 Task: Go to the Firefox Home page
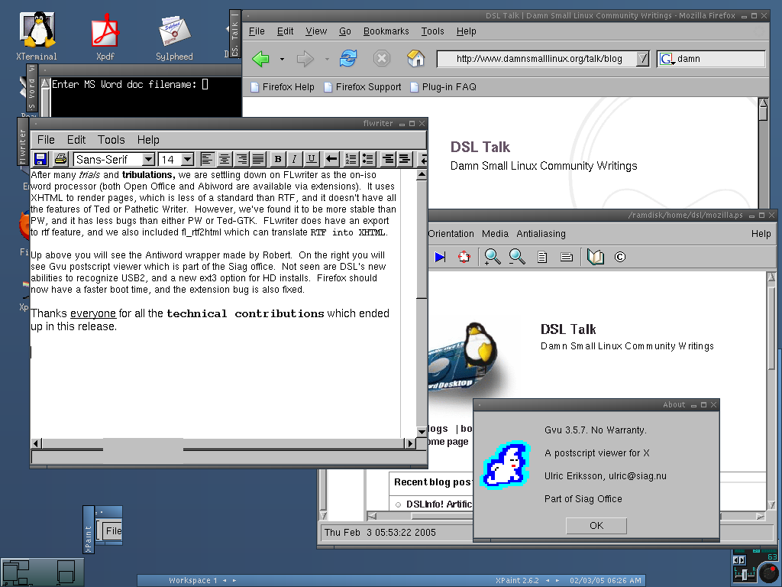416,58
